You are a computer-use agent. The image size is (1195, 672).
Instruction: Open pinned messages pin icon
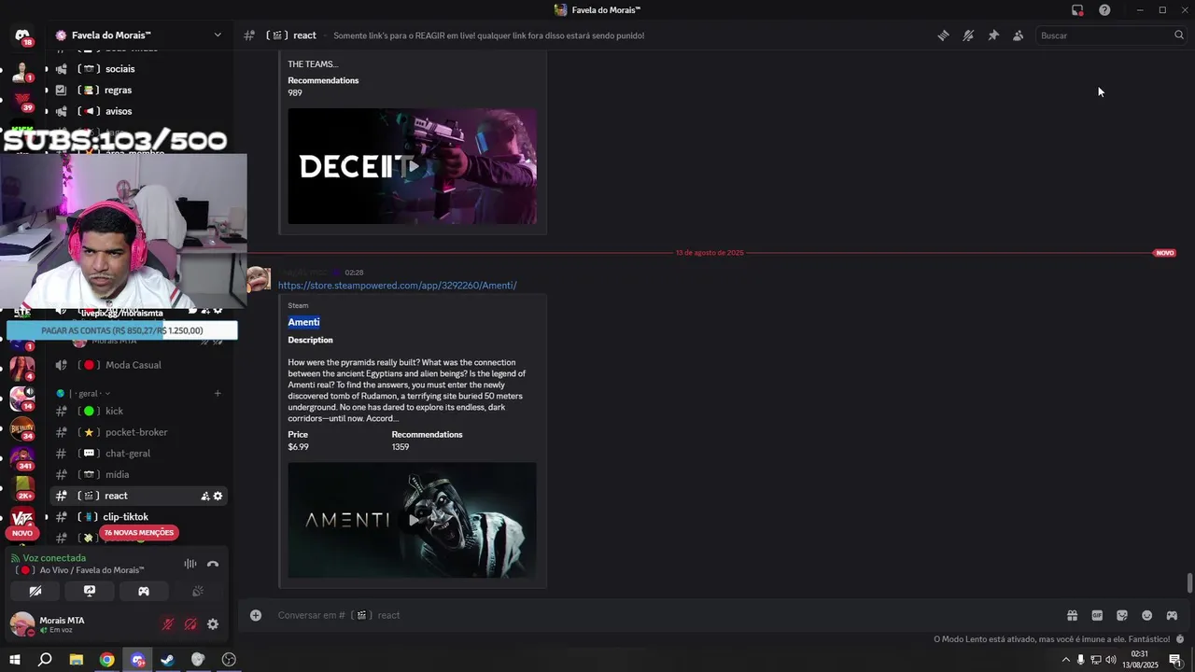coord(993,35)
